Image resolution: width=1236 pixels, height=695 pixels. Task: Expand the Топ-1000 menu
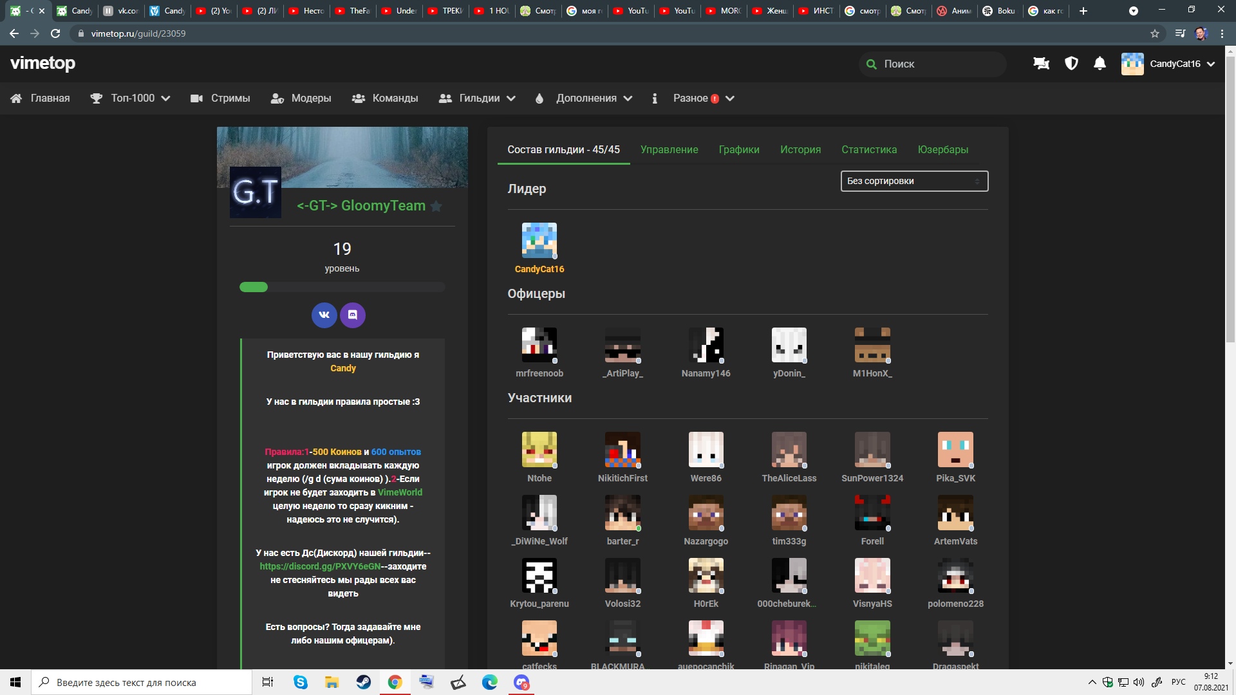click(x=131, y=98)
